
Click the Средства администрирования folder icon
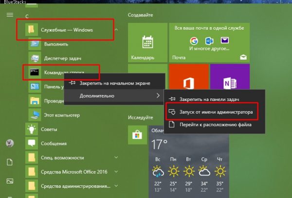pos(32,186)
